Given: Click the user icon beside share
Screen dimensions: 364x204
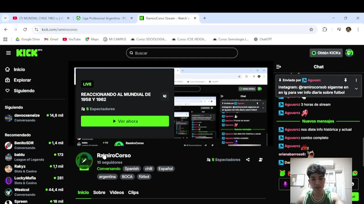Looking at the screenshot, I should (x=261, y=160).
